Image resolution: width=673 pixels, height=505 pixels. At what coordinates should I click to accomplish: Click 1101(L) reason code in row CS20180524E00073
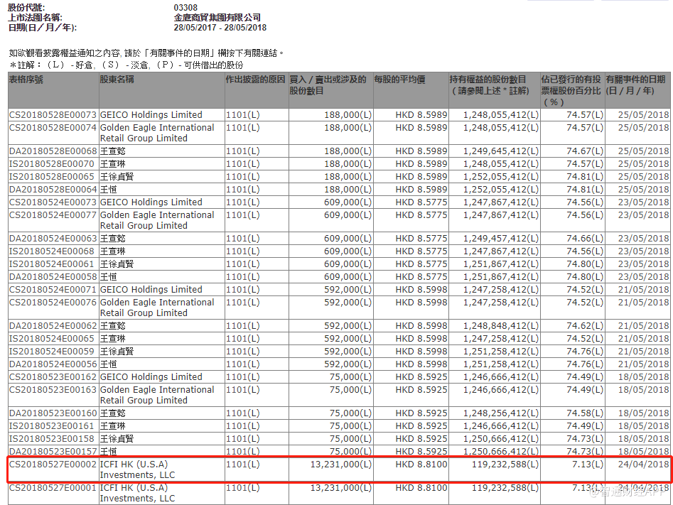[x=243, y=202]
